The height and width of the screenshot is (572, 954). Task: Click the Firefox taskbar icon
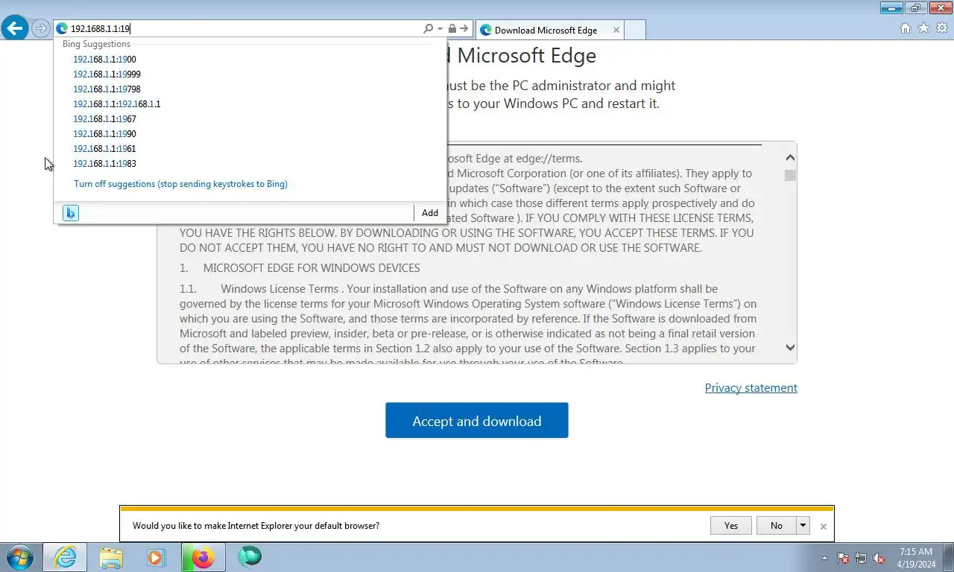tap(202, 557)
